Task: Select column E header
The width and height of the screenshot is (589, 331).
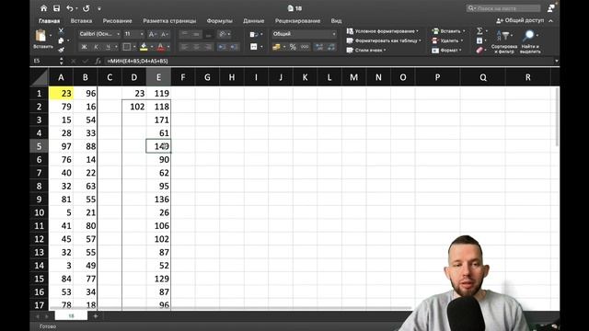Action: point(158,77)
